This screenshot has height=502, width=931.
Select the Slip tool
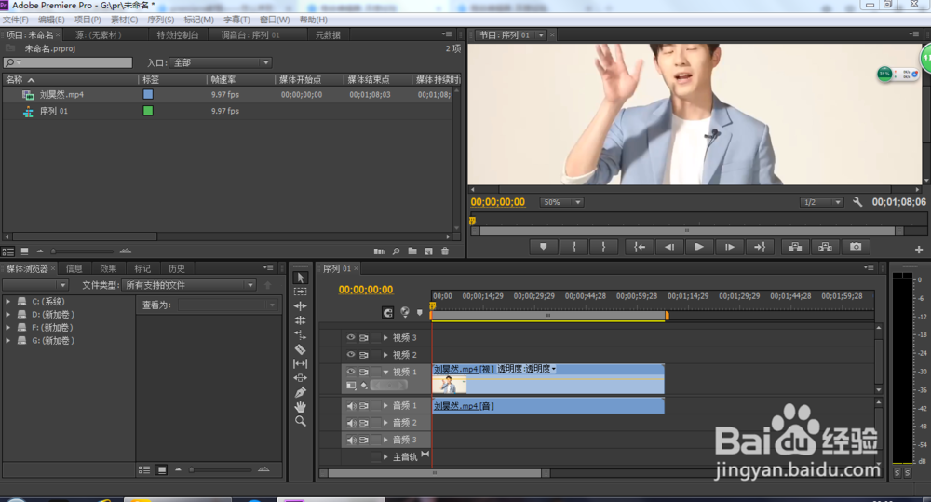point(301,363)
